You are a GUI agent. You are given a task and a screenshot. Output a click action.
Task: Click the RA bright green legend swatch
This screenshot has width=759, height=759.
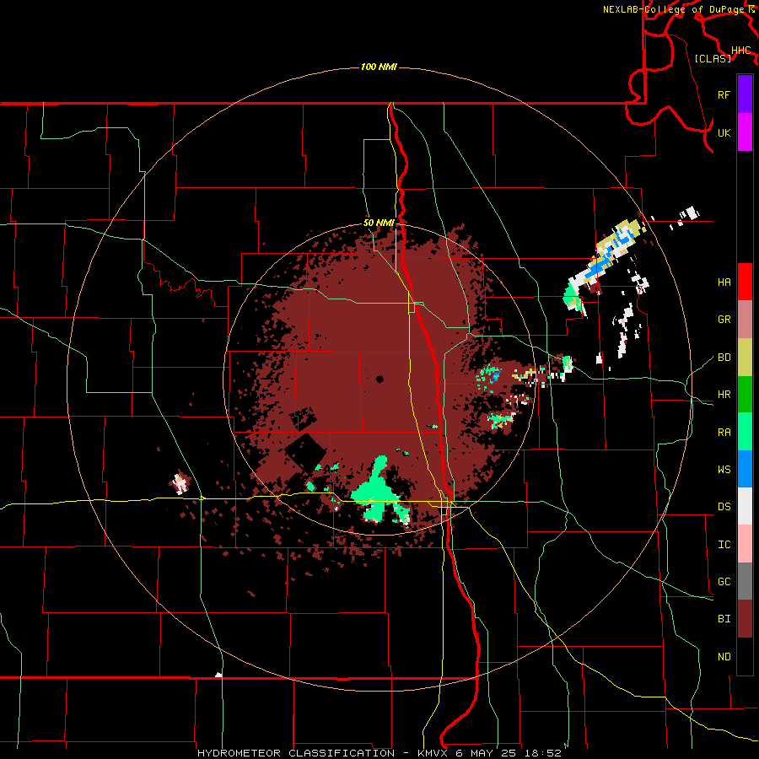pos(745,432)
